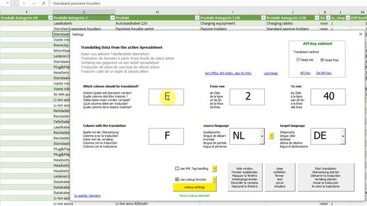Open source language NL dropdown
Image resolution: width=367 pixels, height=206 pixels.
[x=262, y=136]
